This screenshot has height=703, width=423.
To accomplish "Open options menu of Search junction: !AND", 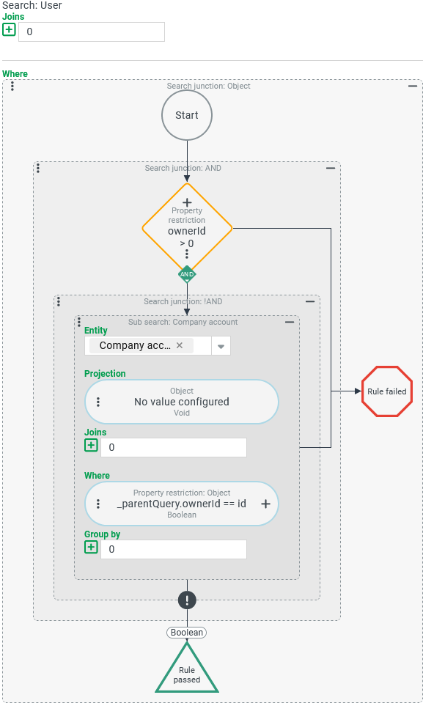I will 59,301.
